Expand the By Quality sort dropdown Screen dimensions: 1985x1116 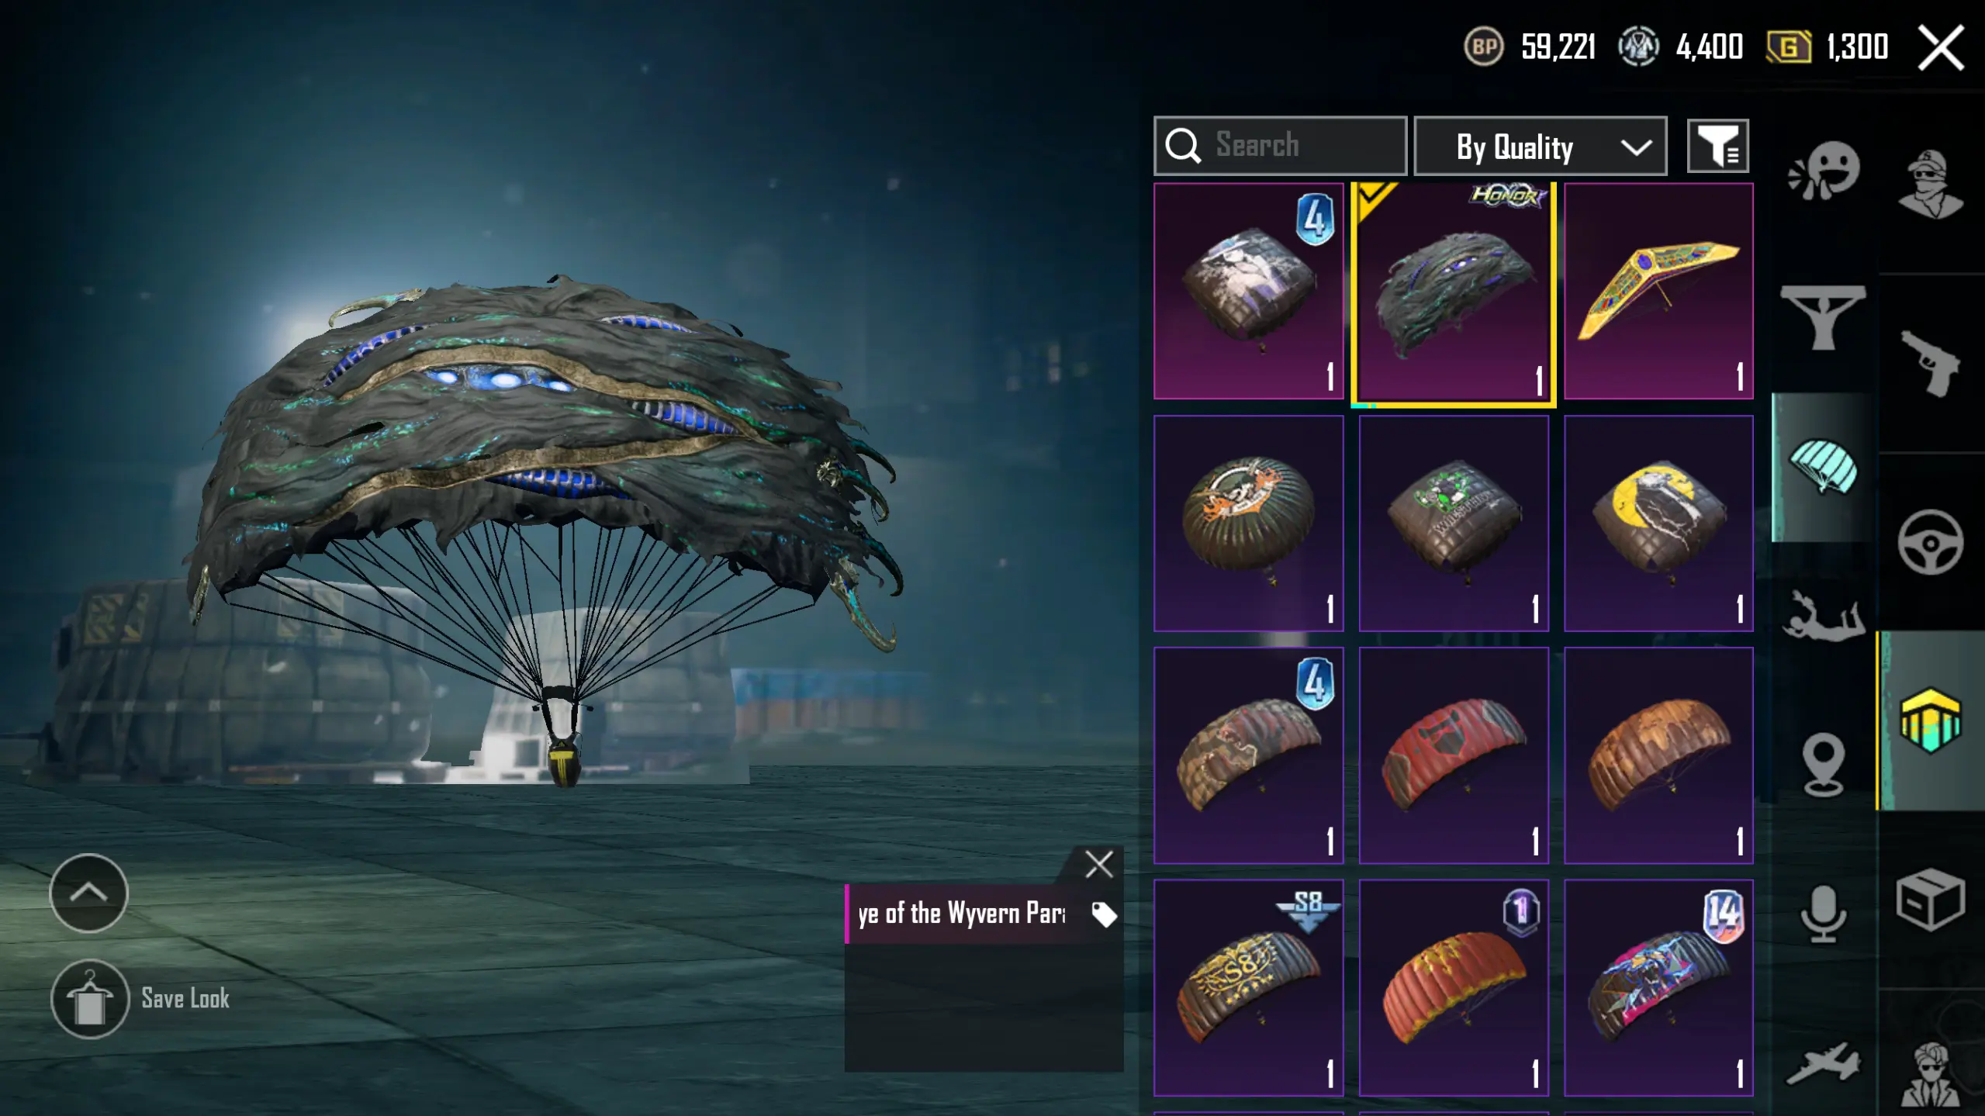pyautogui.click(x=1540, y=146)
